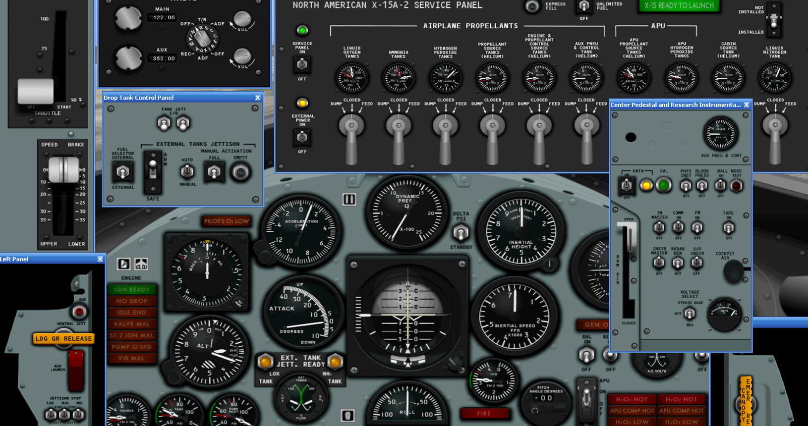Click the Liquid Oxygen Tanks pressure gauge
808x426 pixels.
352,78
